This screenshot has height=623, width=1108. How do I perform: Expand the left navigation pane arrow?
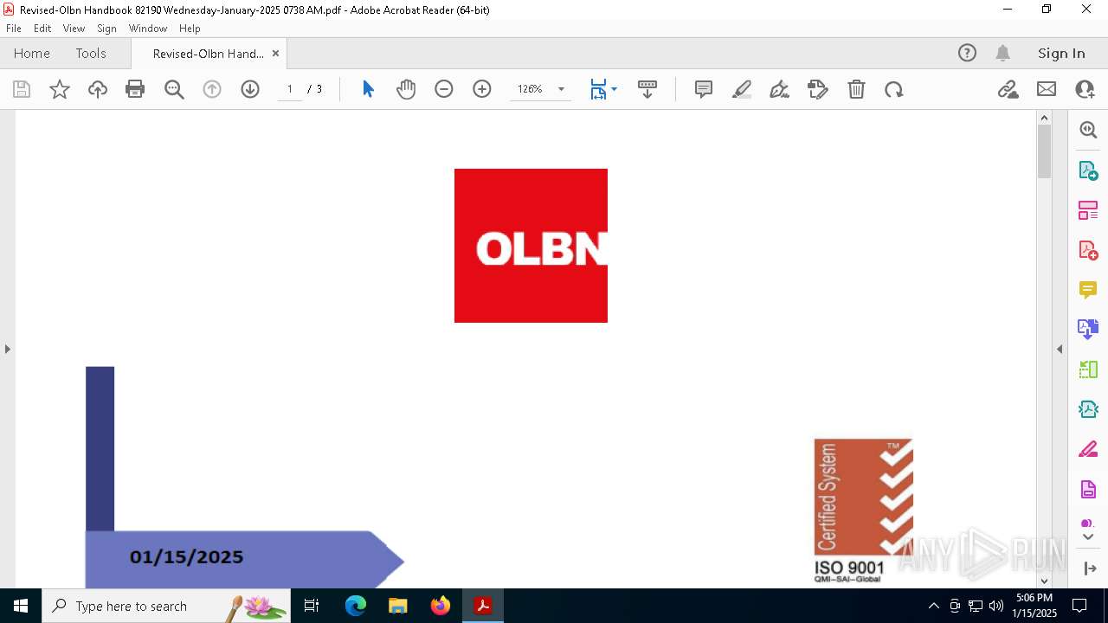pyautogui.click(x=7, y=349)
